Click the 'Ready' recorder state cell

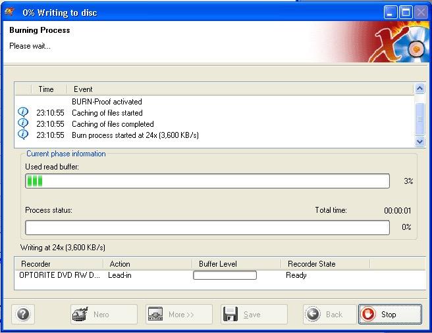[296, 275]
